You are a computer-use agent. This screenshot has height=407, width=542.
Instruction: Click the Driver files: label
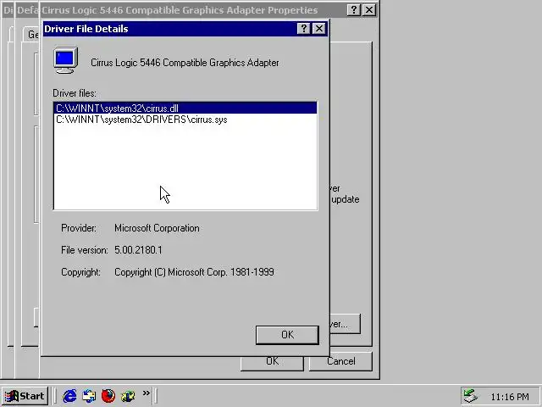click(75, 93)
